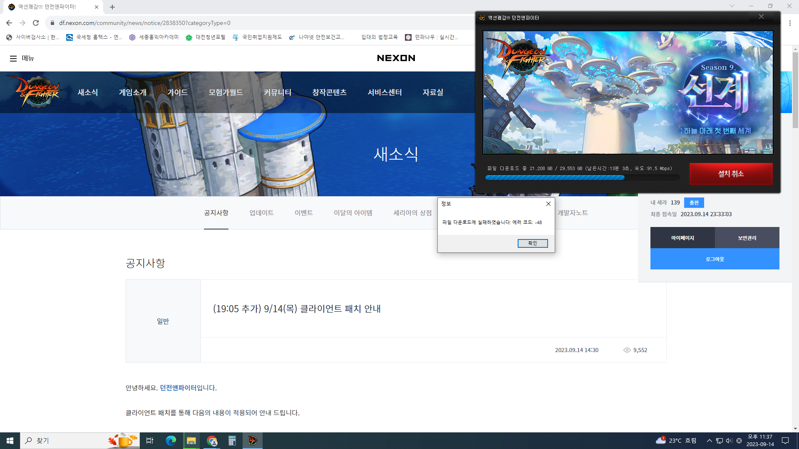Open the Windows Start menu
799x449 pixels.
click(10, 441)
